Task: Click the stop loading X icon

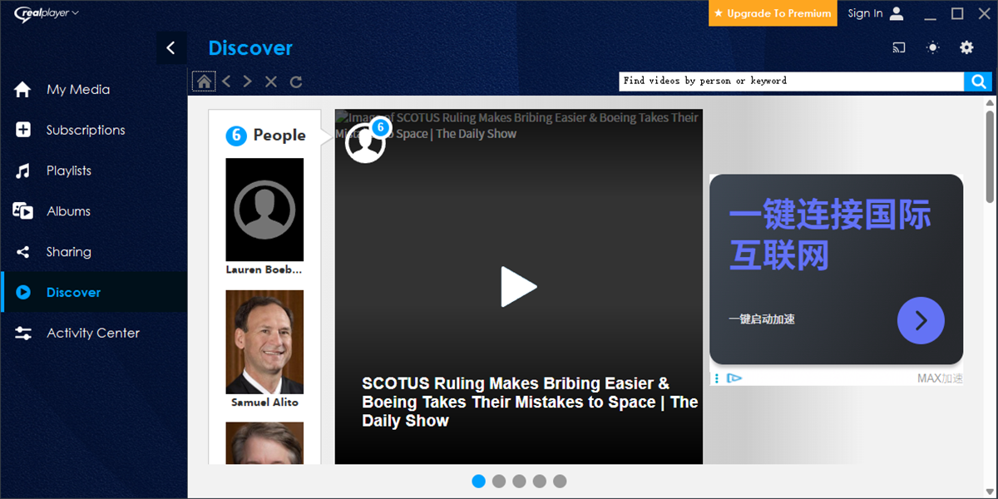Action: pyautogui.click(x=269, y=81)
